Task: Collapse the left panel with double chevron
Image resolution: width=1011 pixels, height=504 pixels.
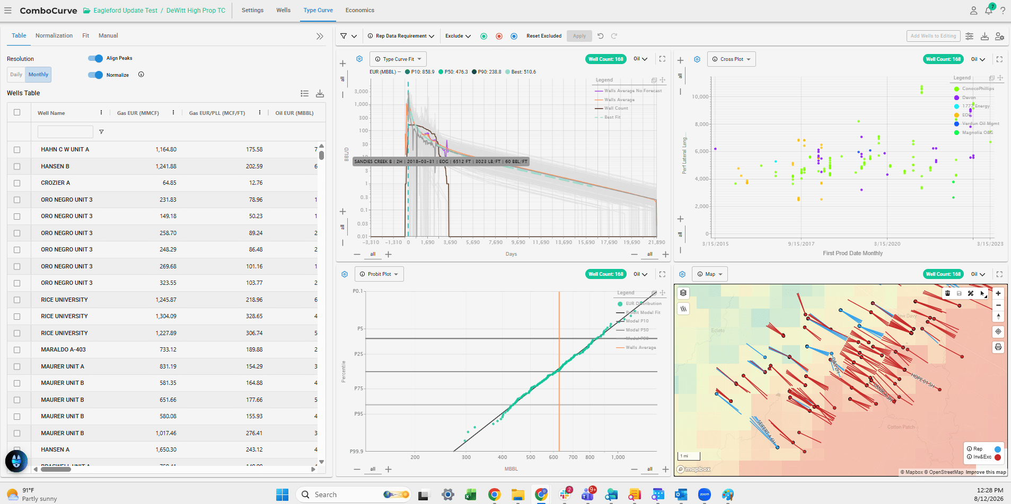Action: 320,36
